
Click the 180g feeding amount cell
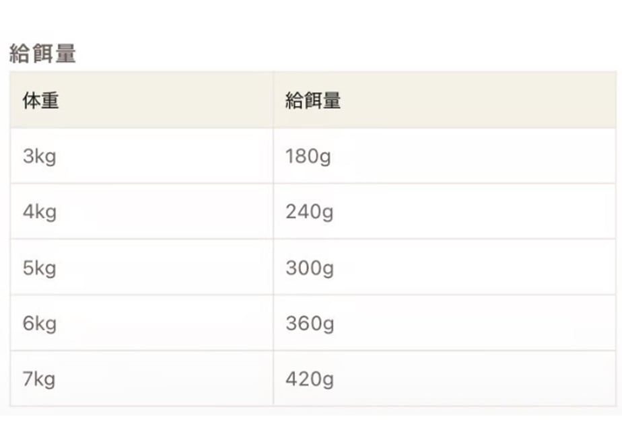tap(444, 156)
